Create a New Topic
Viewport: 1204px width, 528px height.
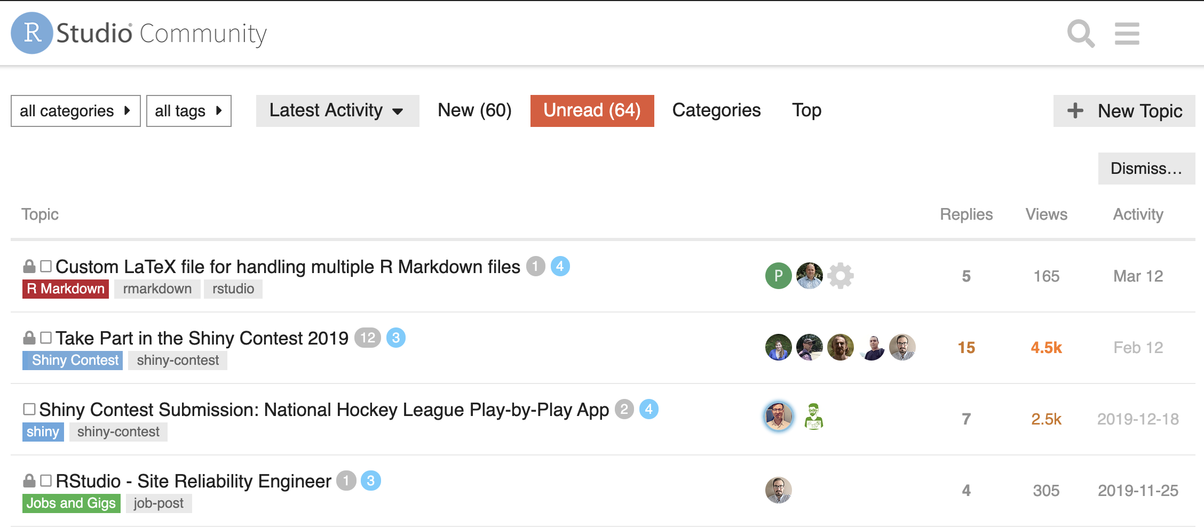(x=1124, y=111)
